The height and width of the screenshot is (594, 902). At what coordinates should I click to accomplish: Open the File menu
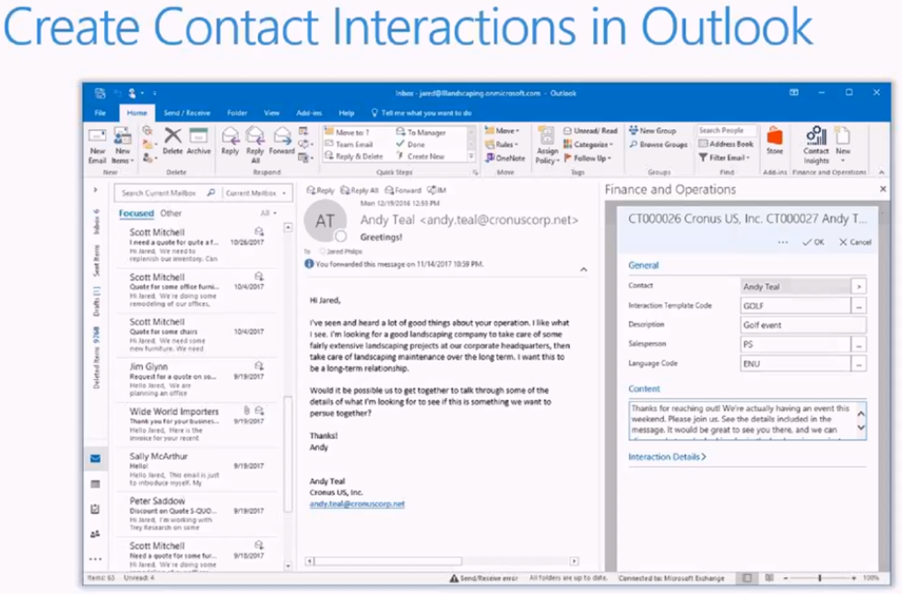[101, 113]
